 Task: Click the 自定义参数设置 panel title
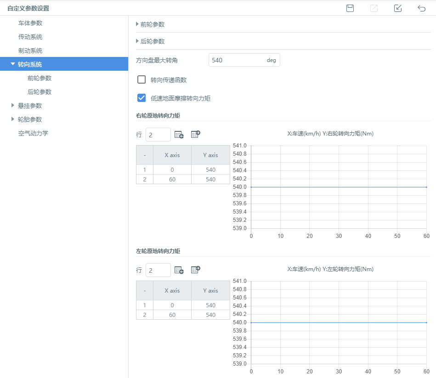[28, 8]
